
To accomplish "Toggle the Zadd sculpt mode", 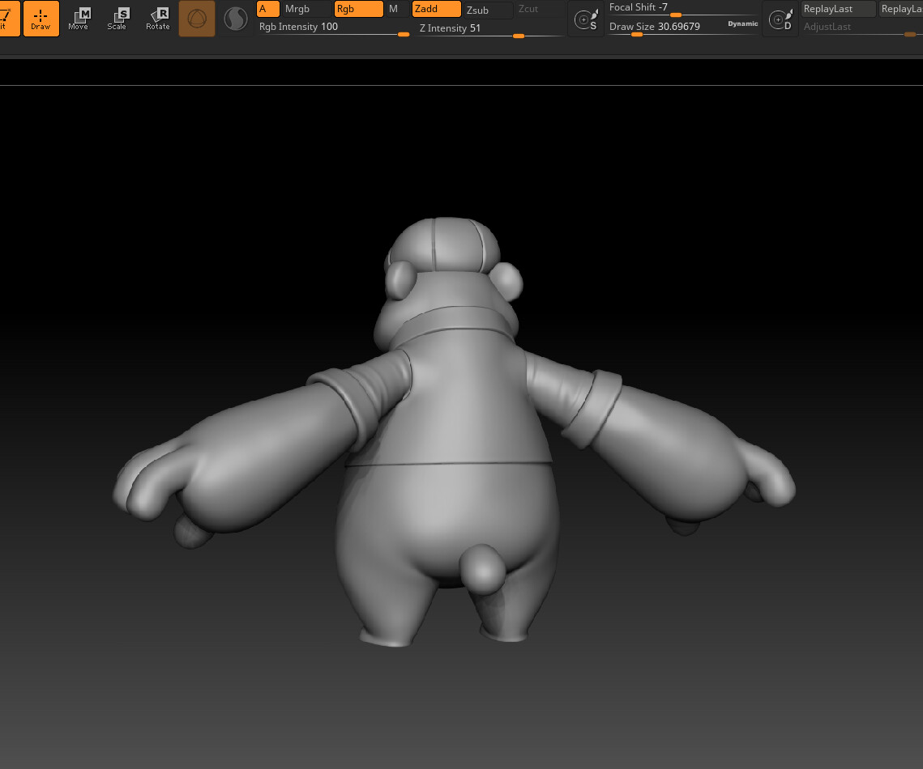I will coord(436,9).
